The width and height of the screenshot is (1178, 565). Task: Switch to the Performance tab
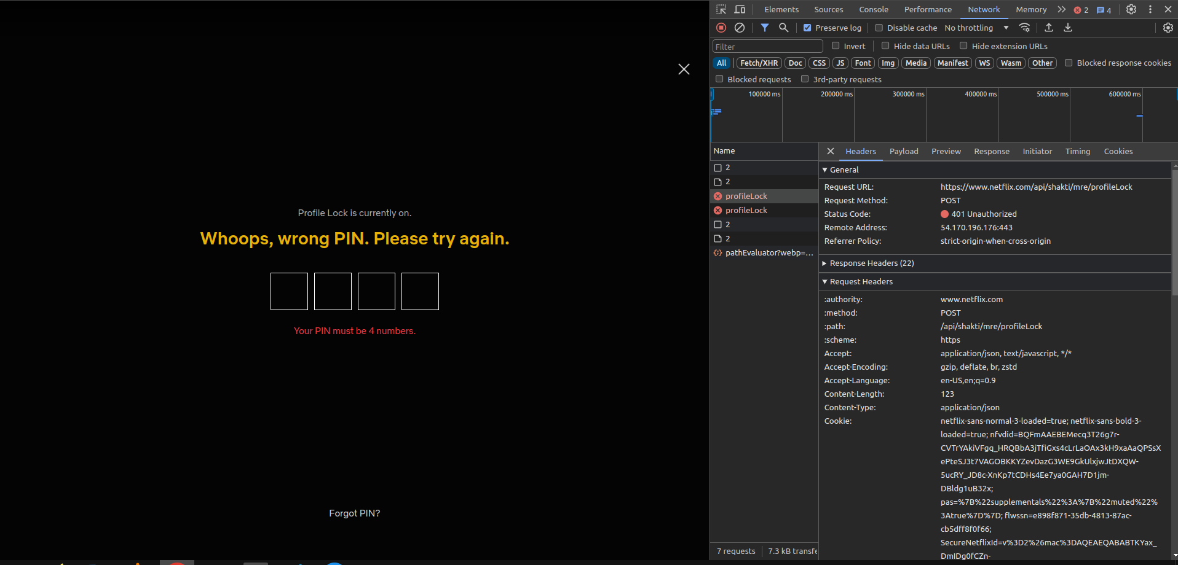tap(928, 9)
